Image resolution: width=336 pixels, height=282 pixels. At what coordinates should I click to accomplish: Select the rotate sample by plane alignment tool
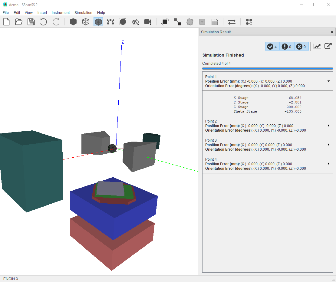[215, 22]
